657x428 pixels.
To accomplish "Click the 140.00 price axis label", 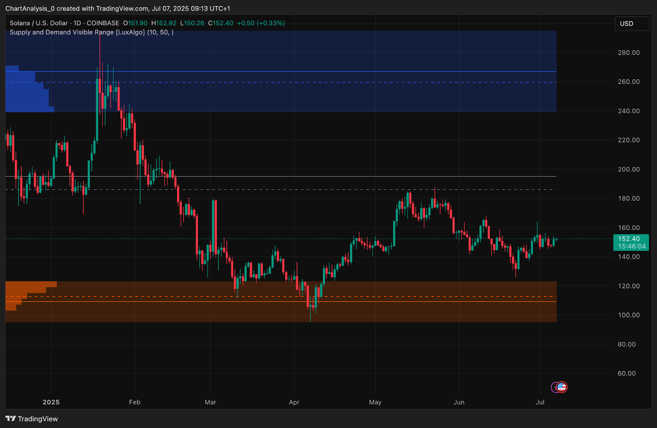I will point(629,256).
